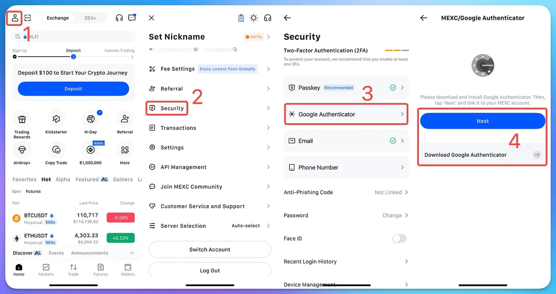Open customer support headset icon on home screen

coord(119,18)
